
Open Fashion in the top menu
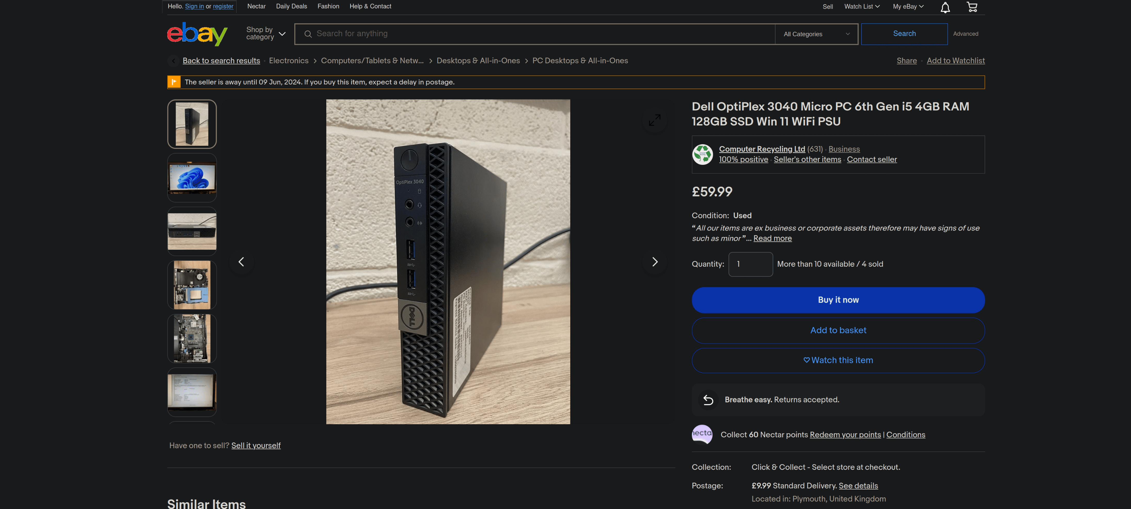(x=328, y=6)
